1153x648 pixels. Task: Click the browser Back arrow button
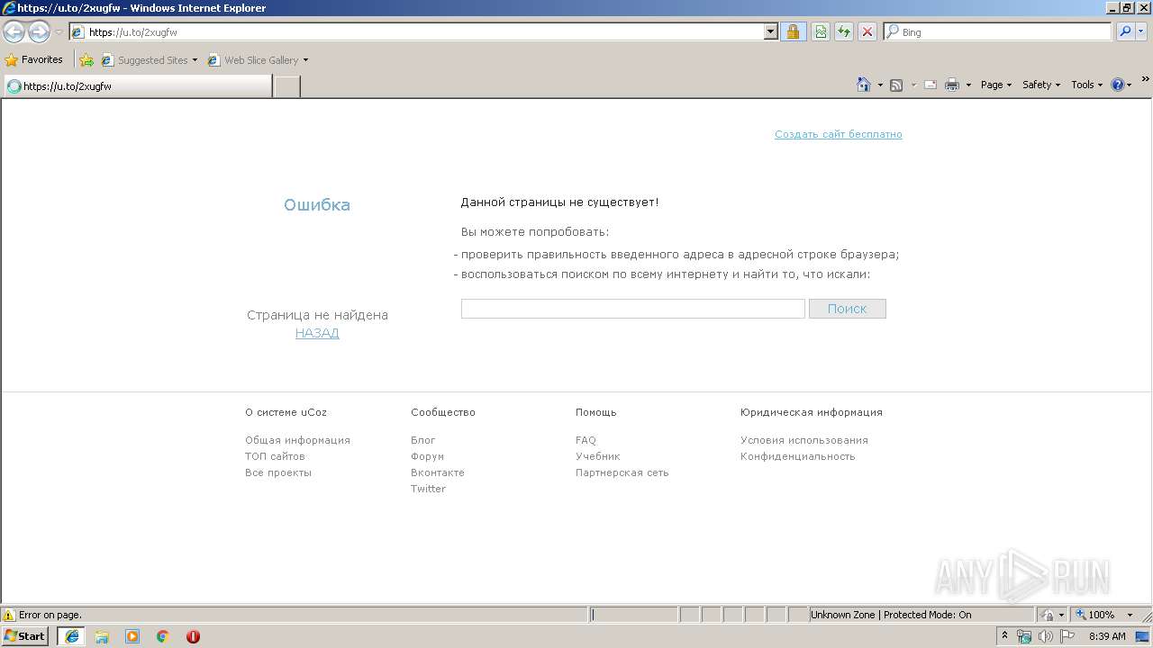(x=14, y=32)
